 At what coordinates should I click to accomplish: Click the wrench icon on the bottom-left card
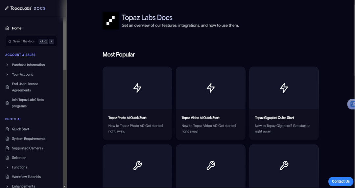(x=137, y=166)
